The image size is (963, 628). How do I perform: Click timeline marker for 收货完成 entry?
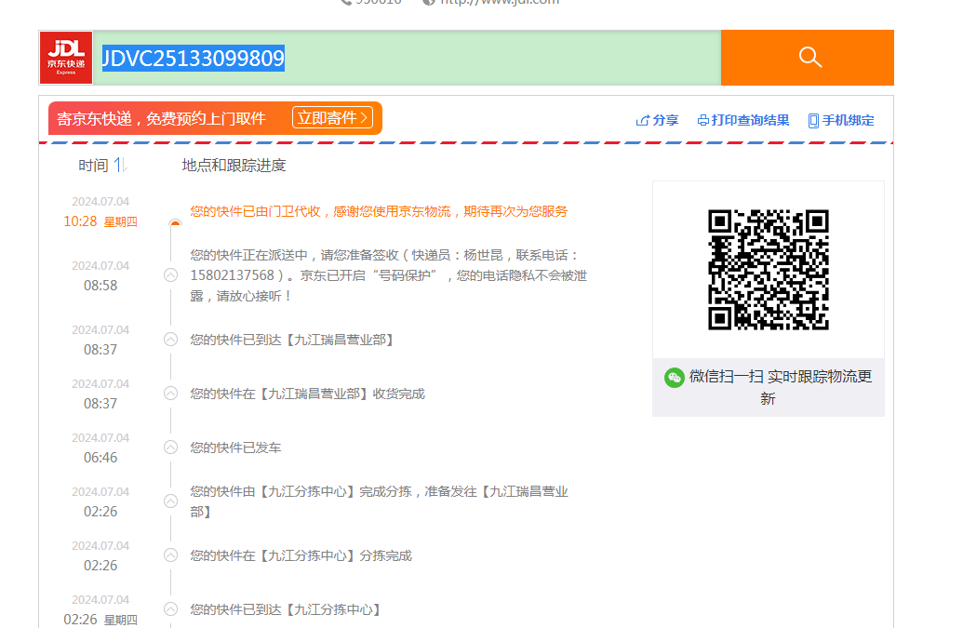click(171, 393)
